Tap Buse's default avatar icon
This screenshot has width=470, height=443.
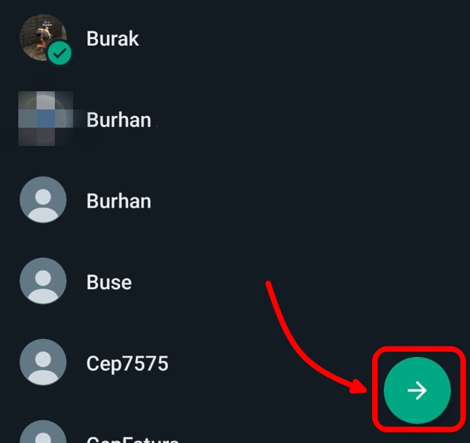pyautogui.click(x=43, y=281)
